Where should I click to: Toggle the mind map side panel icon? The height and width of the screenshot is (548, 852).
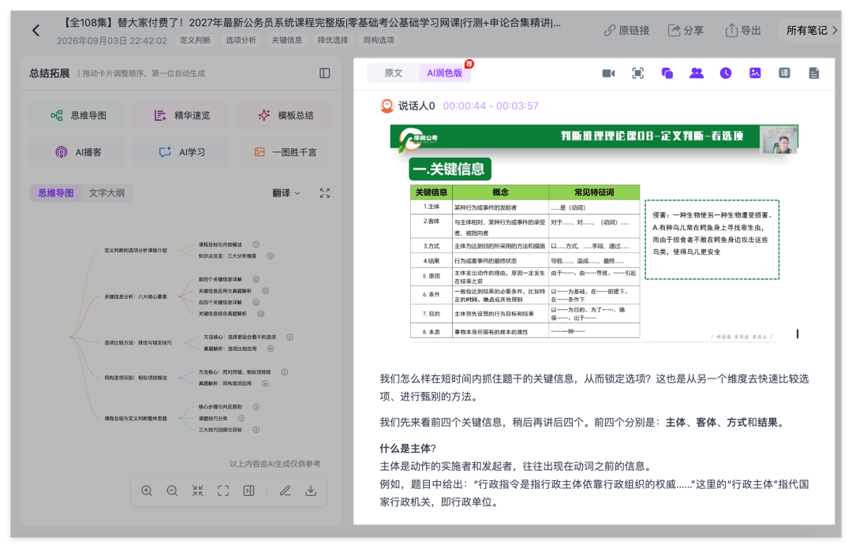[x=248, y=491]
